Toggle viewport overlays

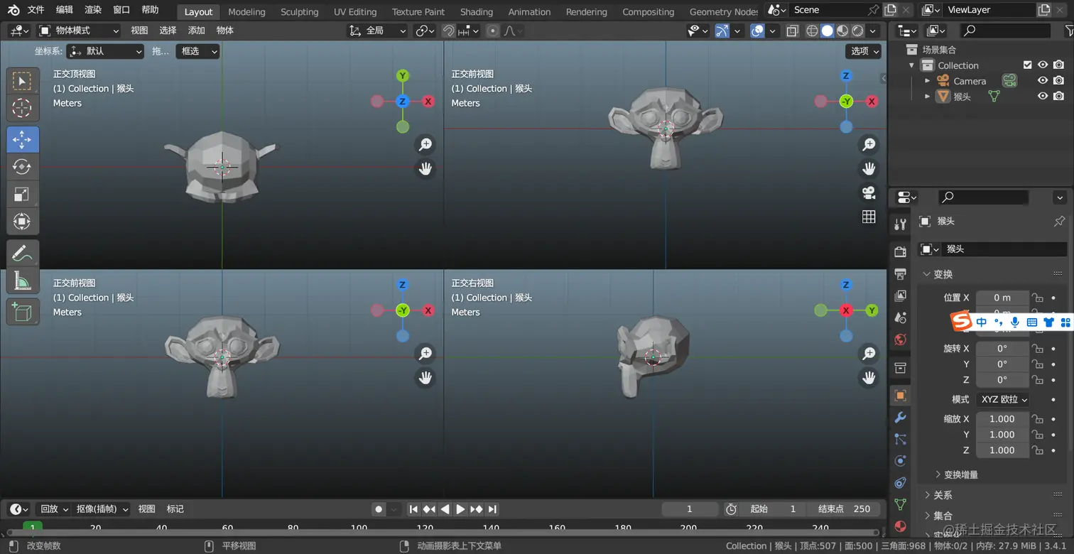pyautogui.click(x=757, y=31)
